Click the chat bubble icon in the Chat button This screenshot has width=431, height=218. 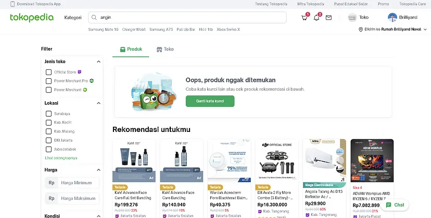coord(388,205)
